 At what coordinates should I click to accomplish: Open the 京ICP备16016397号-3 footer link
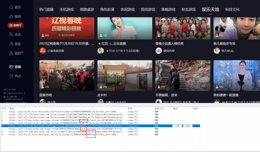point(14,93)
